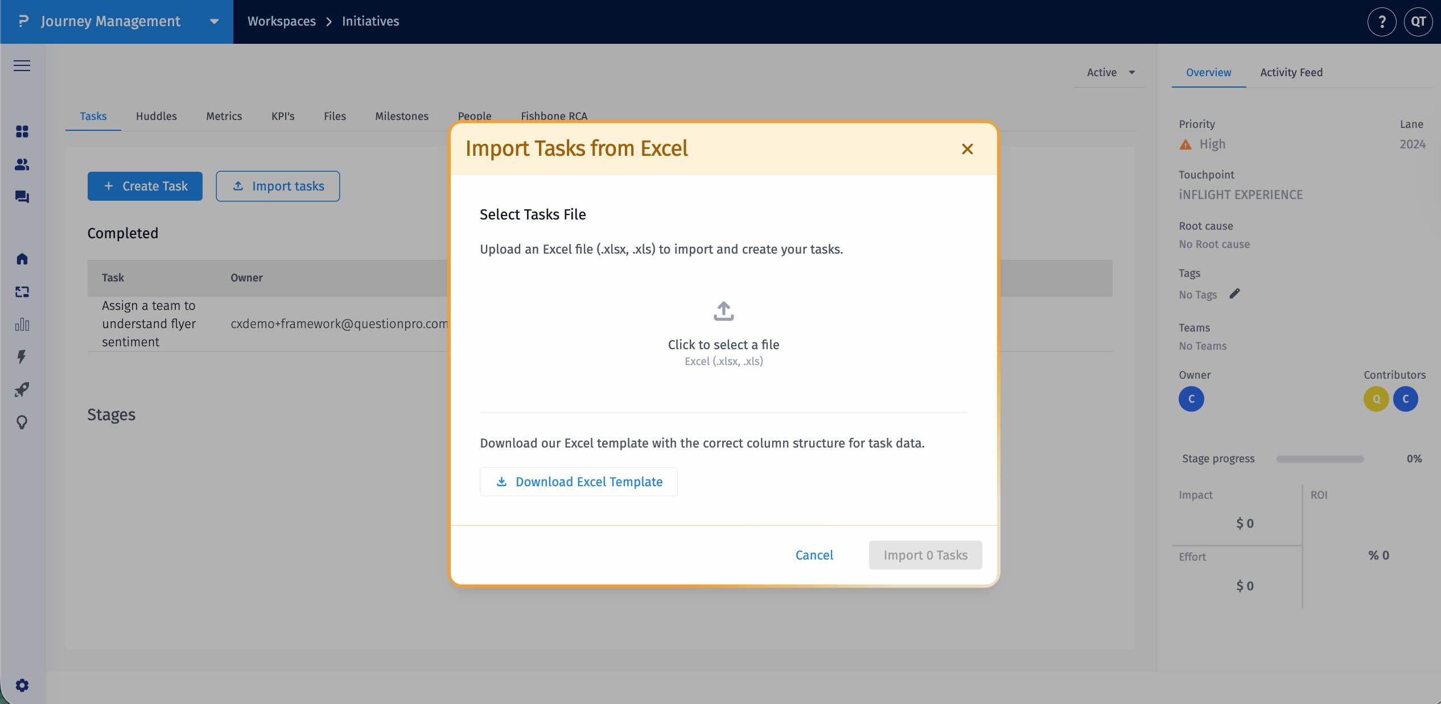Expand the Journey Management dropdown arrow
Image resolution: width=1441 pixels, height=704 pixels.
coord(213,22)
